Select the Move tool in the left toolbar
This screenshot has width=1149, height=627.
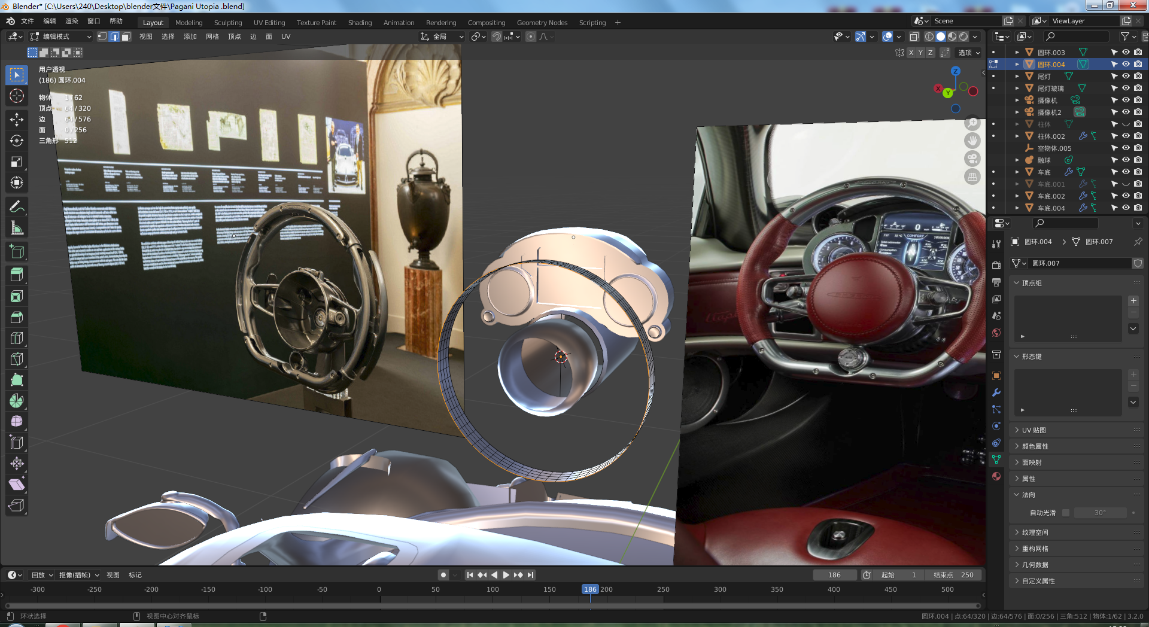17,120
